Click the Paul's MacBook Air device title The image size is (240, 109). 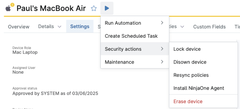51,8
